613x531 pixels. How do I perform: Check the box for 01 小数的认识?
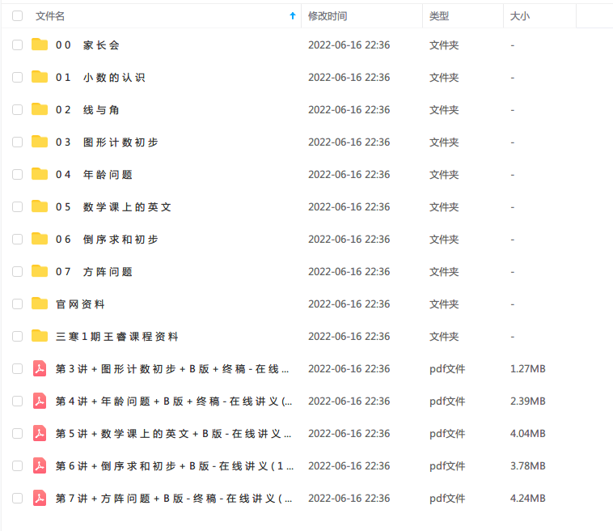pos(17,78)
